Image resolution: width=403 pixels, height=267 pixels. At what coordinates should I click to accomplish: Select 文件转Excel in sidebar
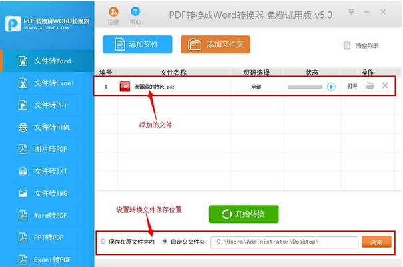[47, 83]
